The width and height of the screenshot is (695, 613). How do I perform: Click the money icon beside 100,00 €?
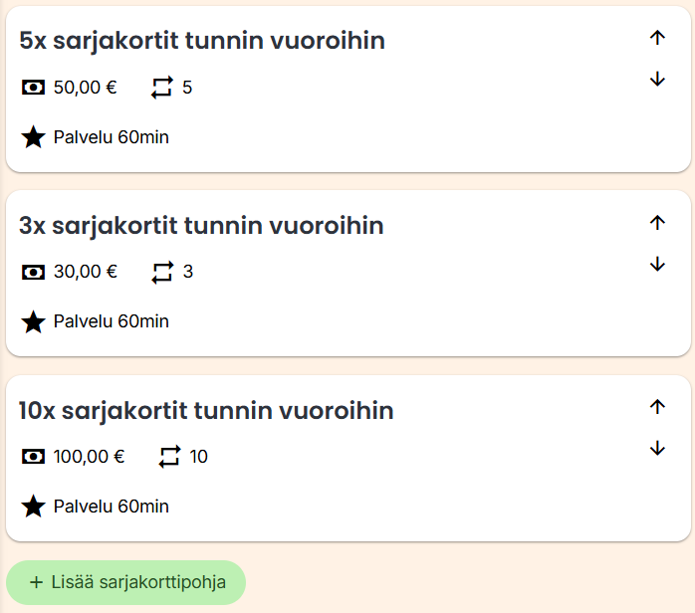tap(33, 457)
